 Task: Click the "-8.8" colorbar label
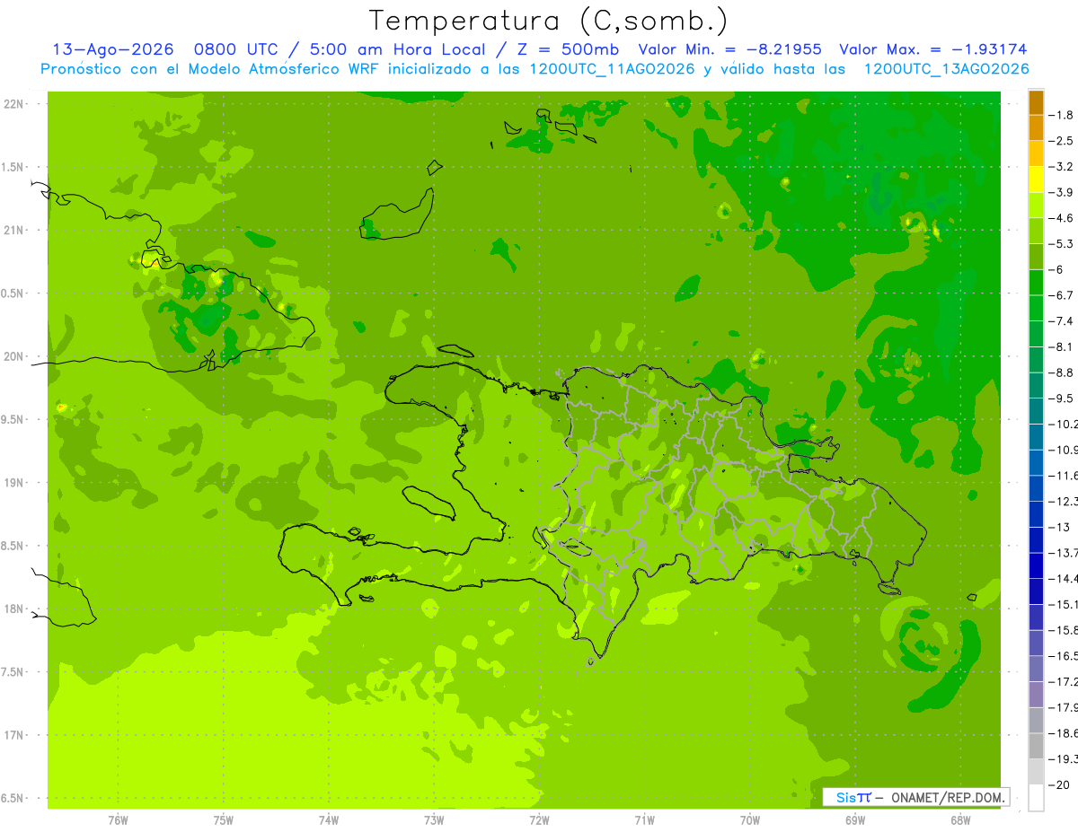point(1063,372)
